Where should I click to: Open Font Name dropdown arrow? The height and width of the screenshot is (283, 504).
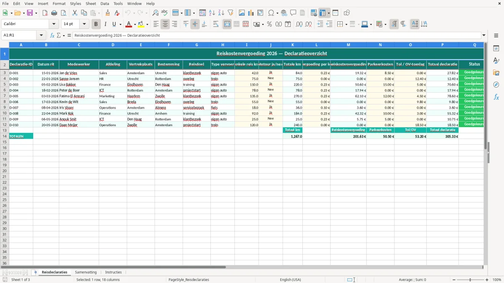54,24
